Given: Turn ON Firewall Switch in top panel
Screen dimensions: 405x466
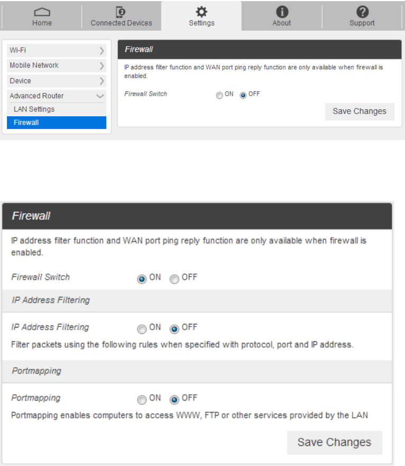Looking at the screenshot, I should pos(219,96).
